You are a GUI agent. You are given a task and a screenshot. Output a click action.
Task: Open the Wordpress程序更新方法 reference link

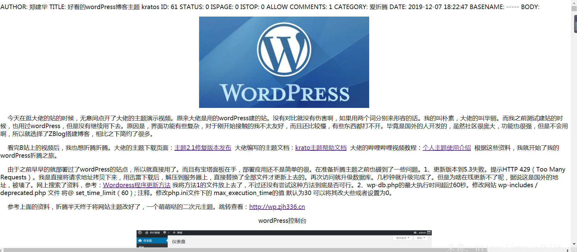pos(137,185)
